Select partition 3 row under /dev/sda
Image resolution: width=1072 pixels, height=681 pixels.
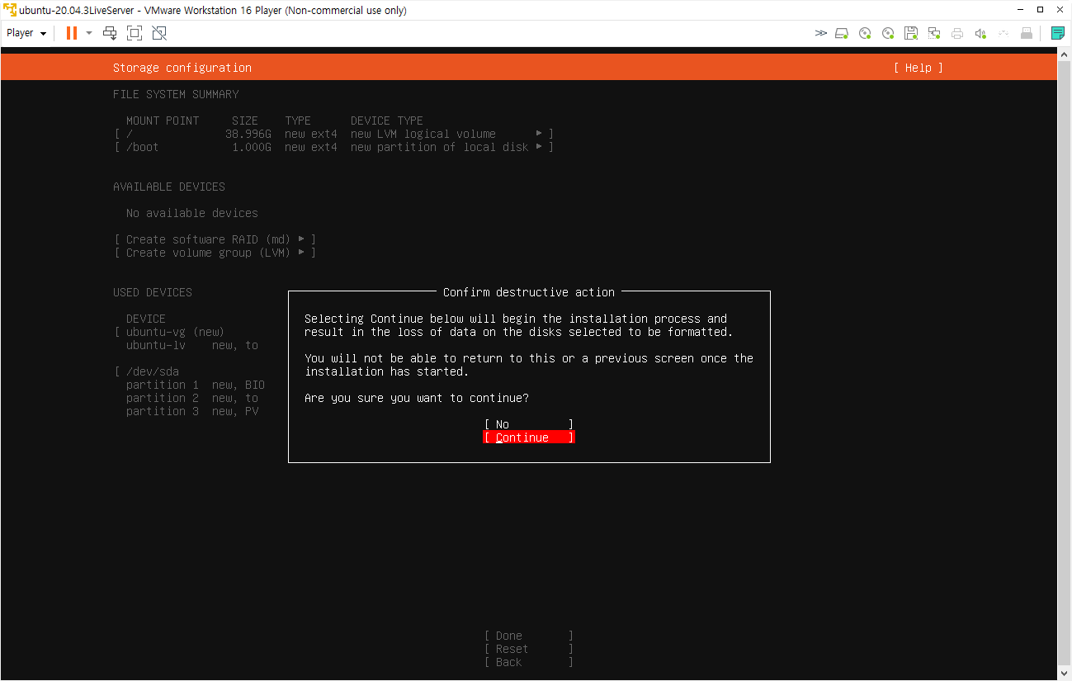tap(192, 411)
